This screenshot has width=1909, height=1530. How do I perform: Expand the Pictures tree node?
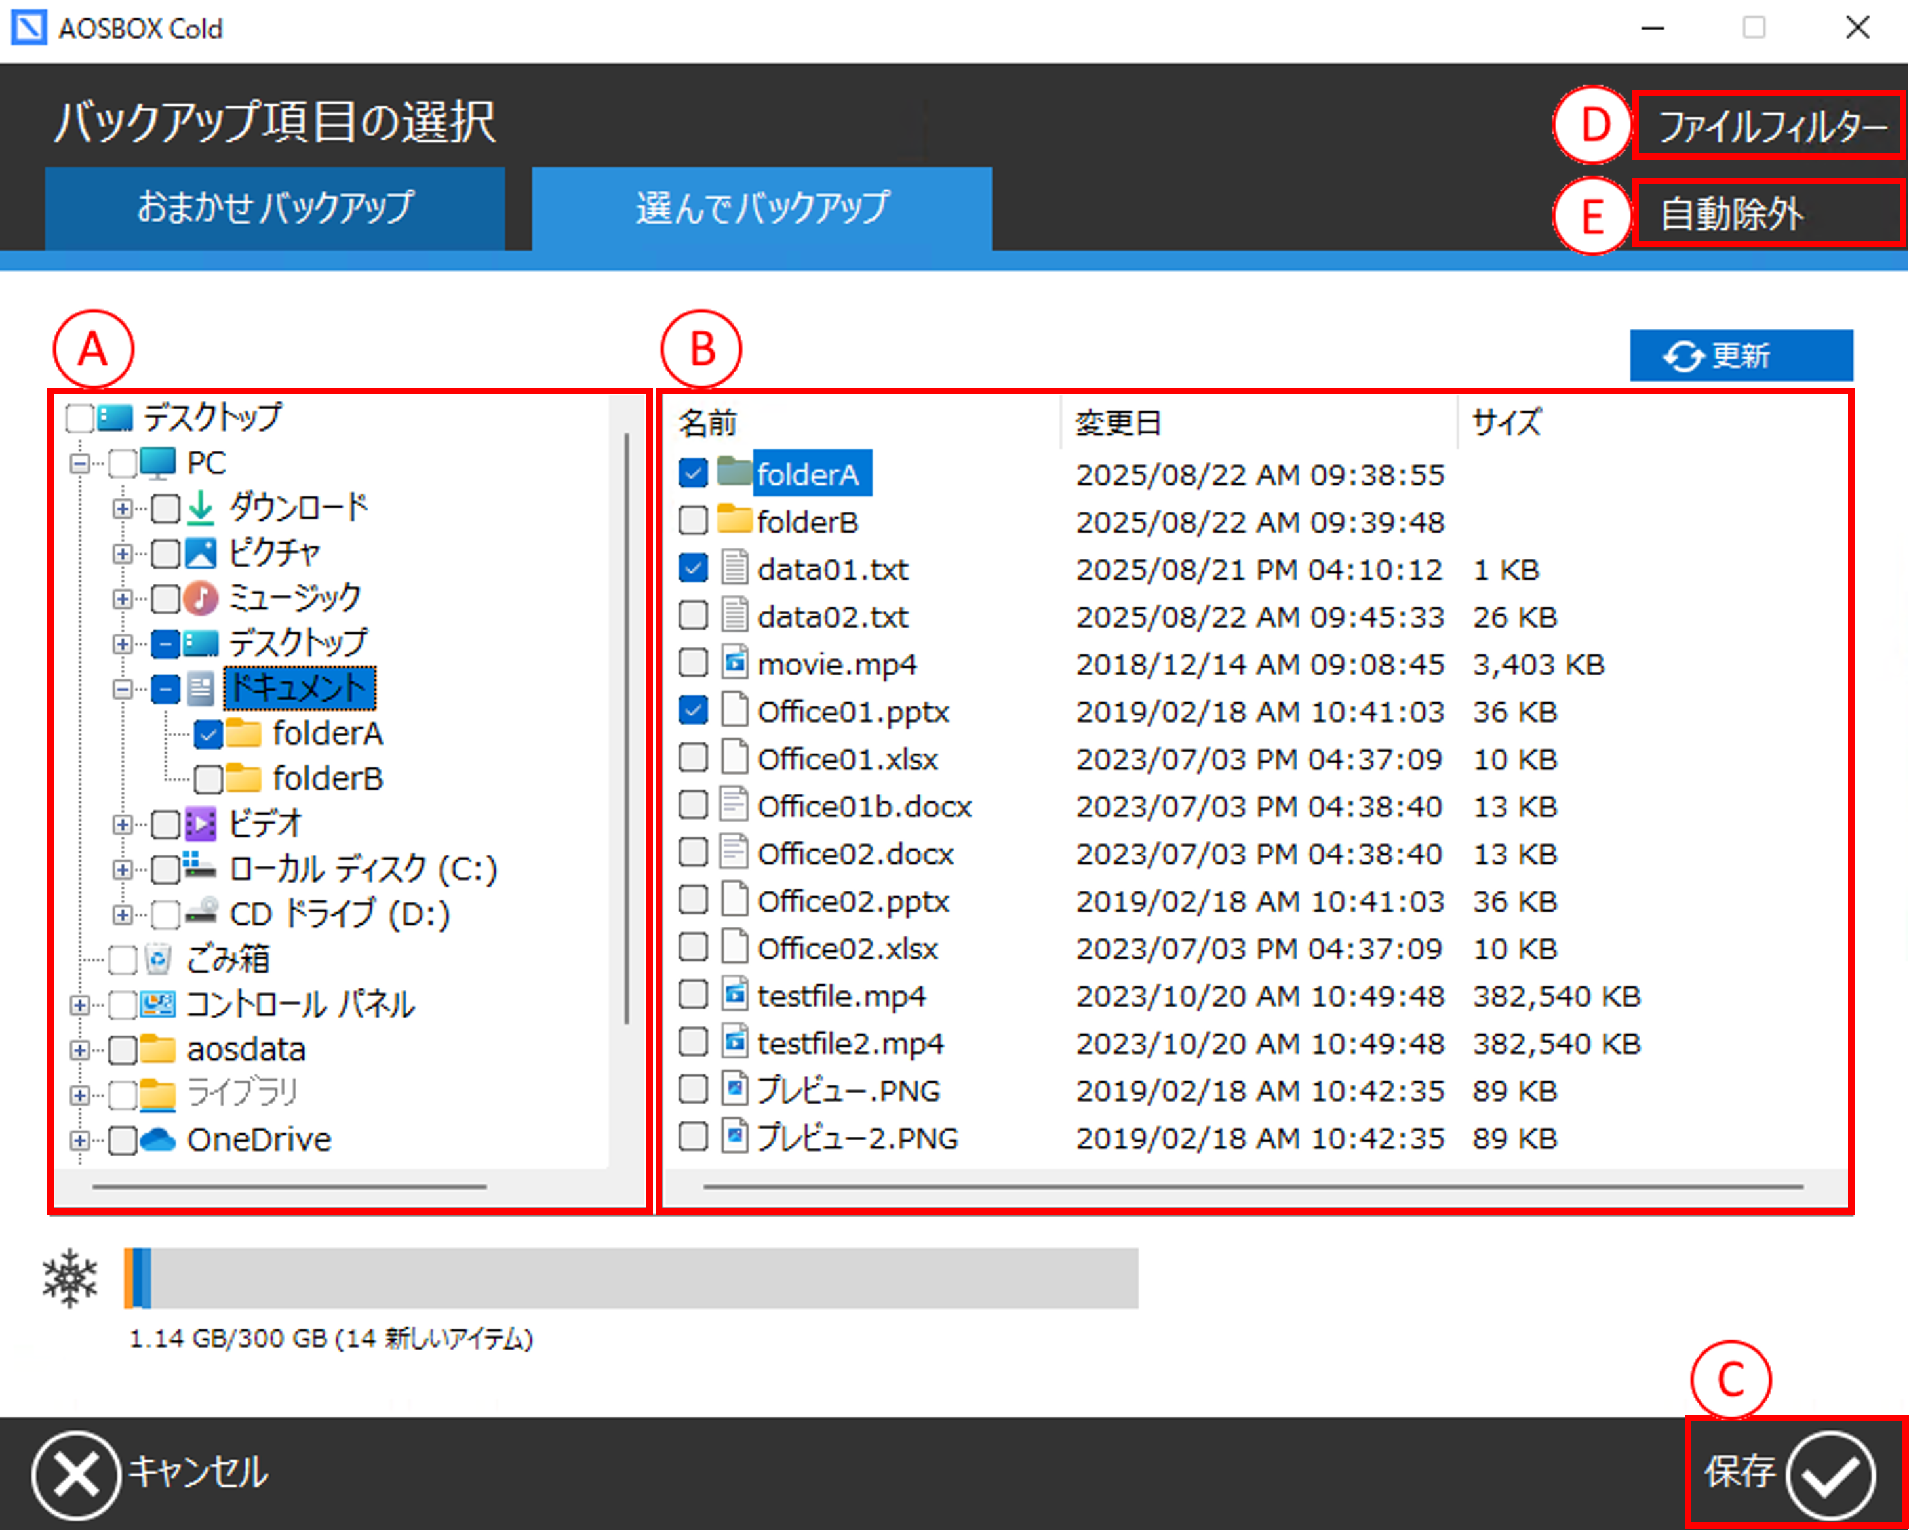click(x=122, y=554)
